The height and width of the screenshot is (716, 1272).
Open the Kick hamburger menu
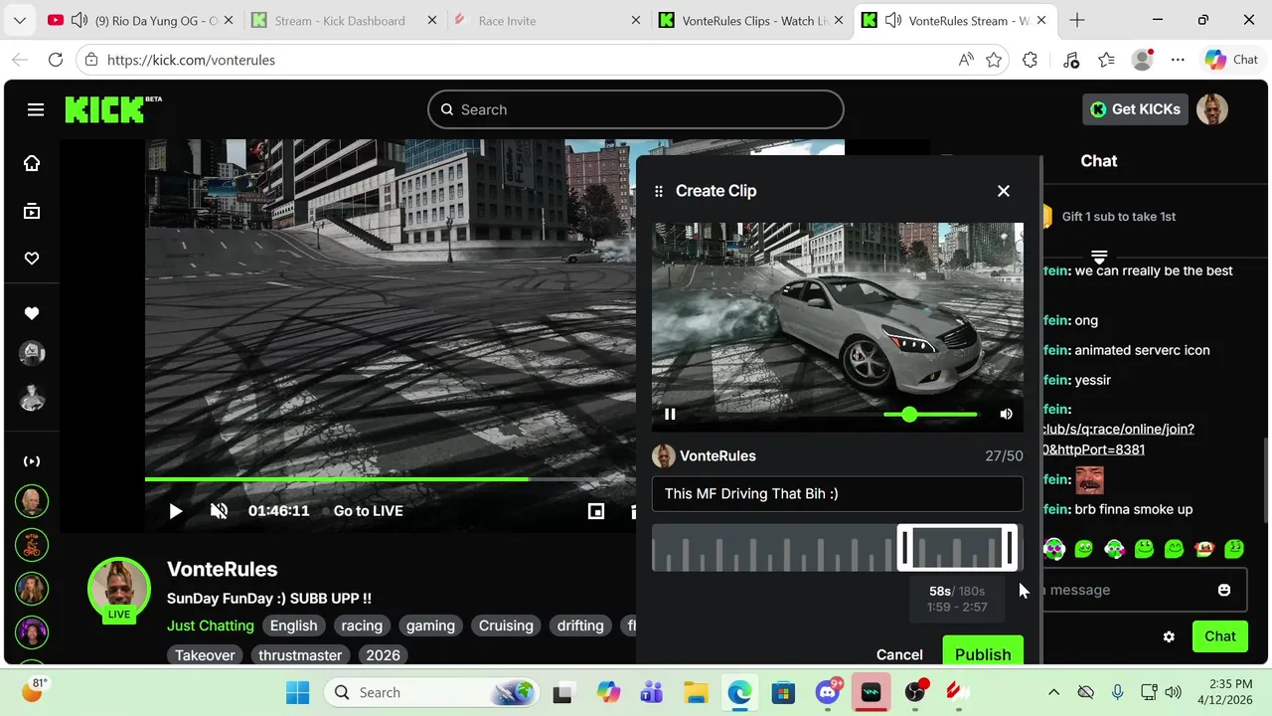(36, 109)
